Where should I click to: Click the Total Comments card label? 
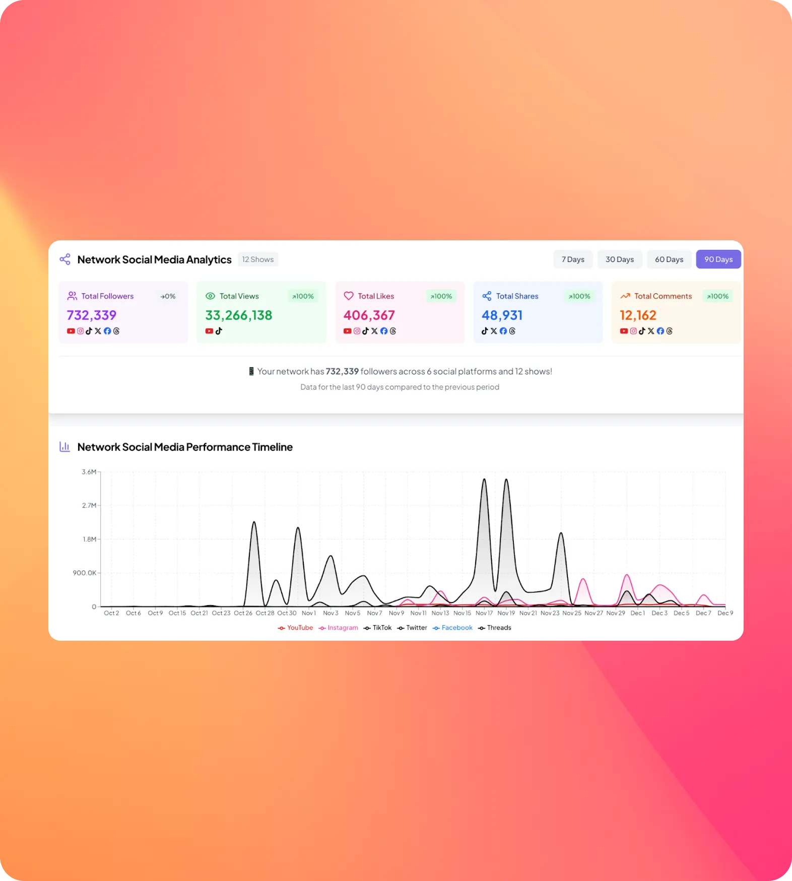(663, 296)
